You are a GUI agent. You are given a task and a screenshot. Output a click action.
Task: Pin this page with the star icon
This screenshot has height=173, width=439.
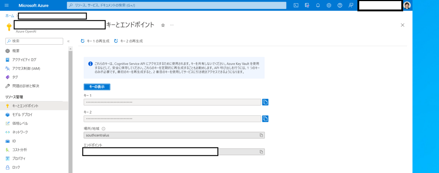tap(163, 25)
